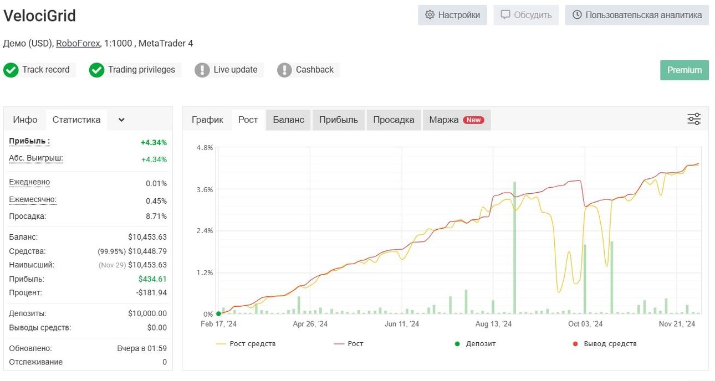
Task: Click the Абс. Выигрыш label
Action: [36, 158]
